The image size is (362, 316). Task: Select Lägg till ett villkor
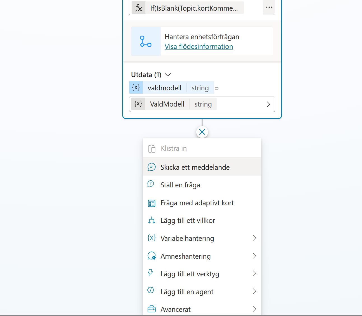[202, 220]
